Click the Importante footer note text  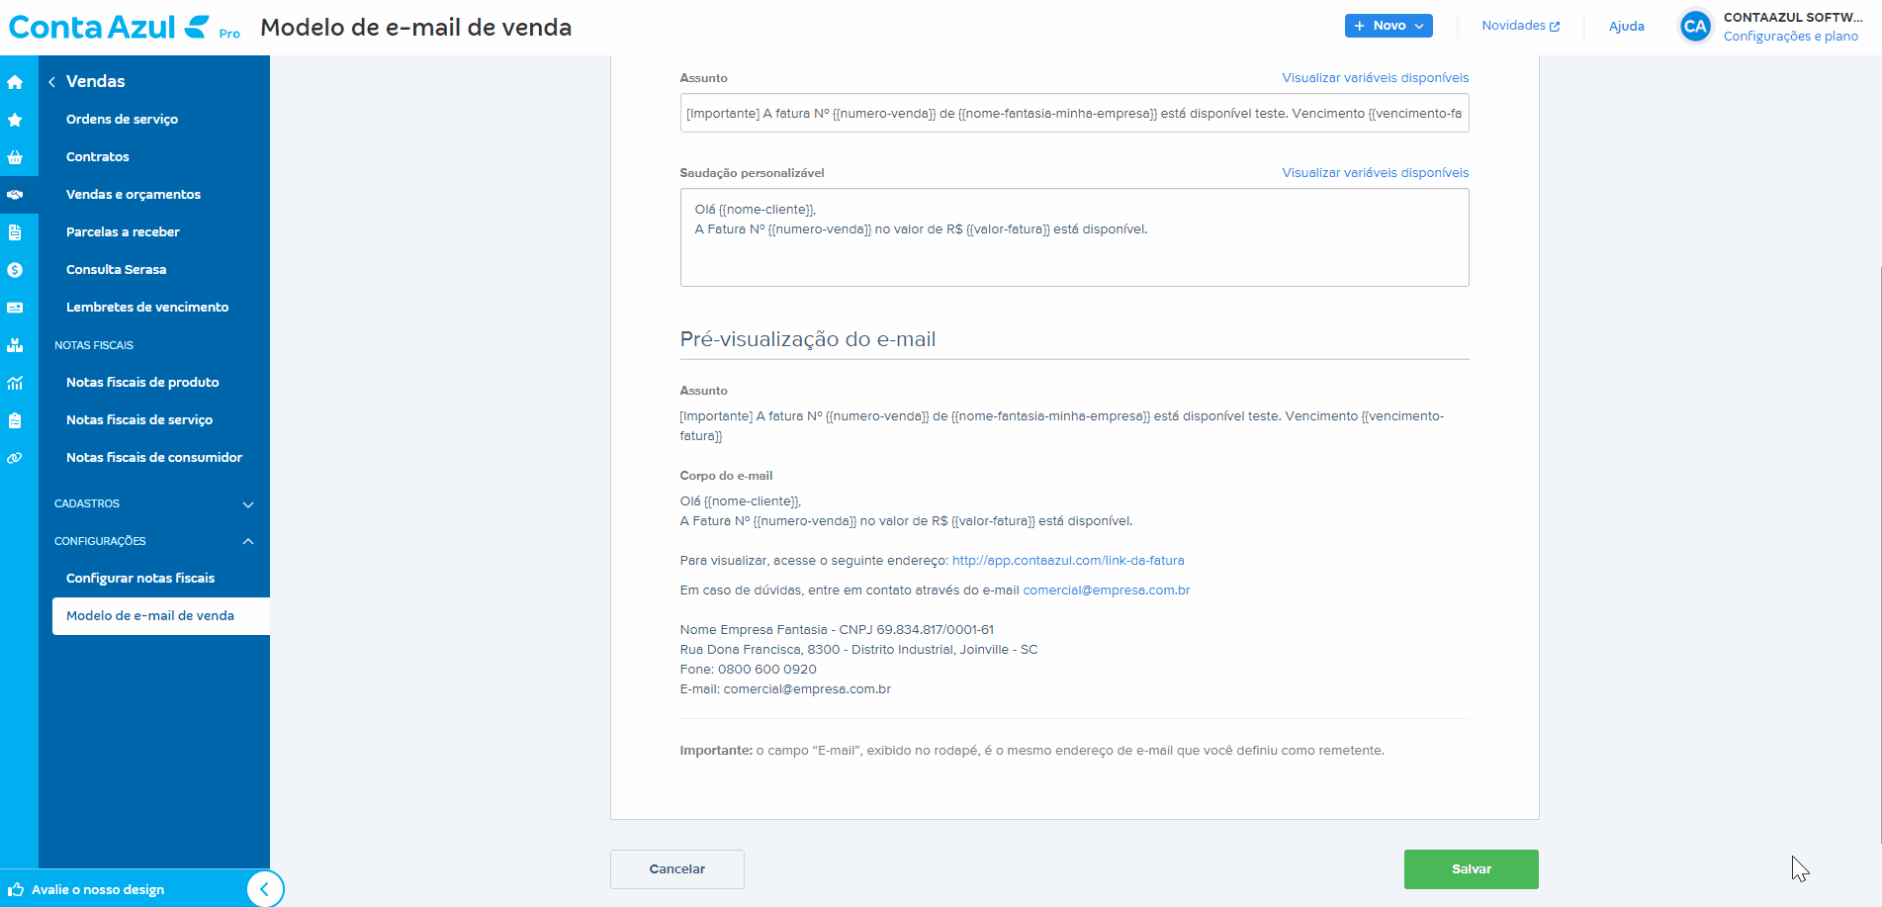coord(1031,751)
